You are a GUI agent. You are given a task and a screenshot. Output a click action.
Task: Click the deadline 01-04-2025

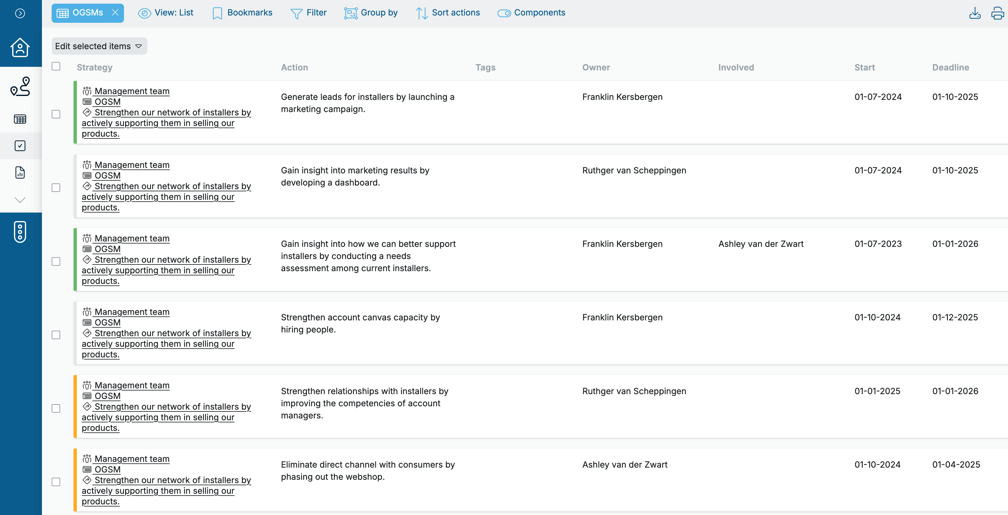click(956, 465)
